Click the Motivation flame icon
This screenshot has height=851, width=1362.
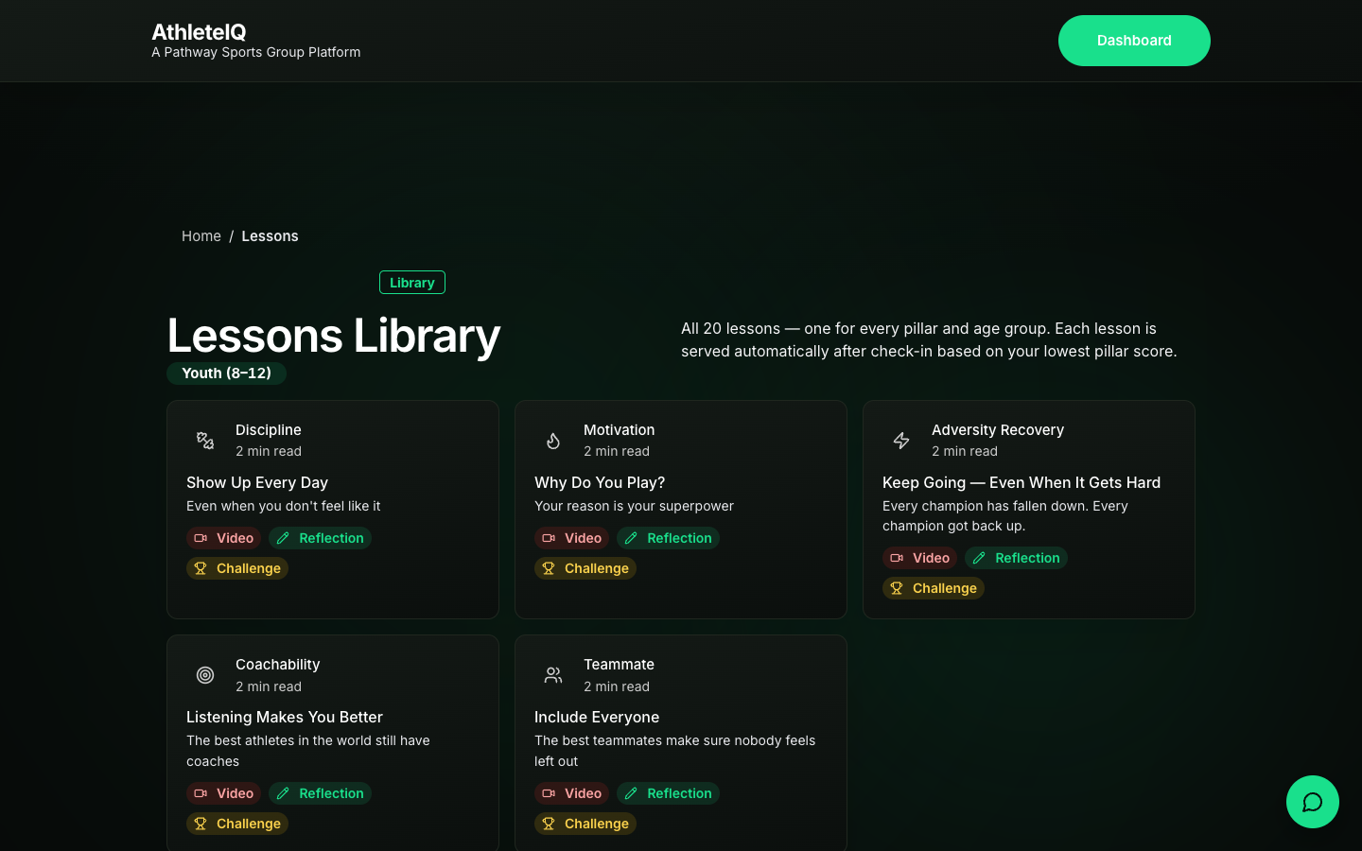pos(553,441)
